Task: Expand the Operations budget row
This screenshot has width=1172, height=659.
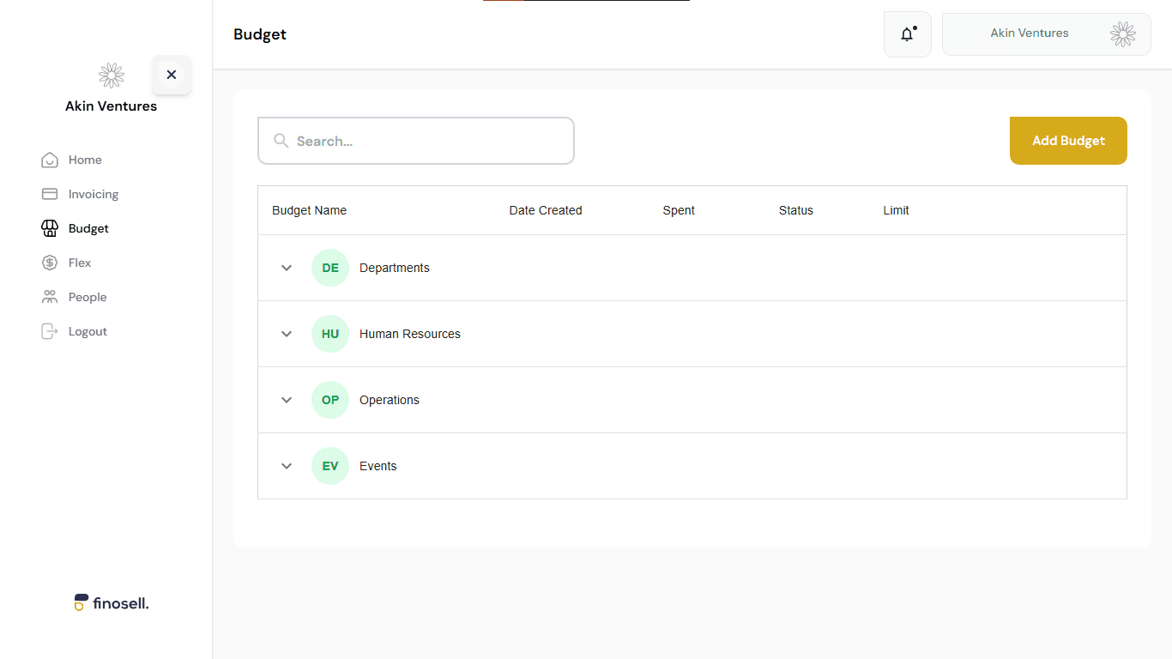Action: coord(287,400)
